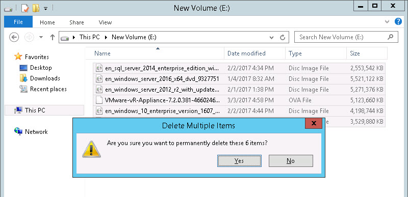The image size is (408, 197).
Task: Click the Desktop monitor icon in sidebar
Action: pos(23,68)
